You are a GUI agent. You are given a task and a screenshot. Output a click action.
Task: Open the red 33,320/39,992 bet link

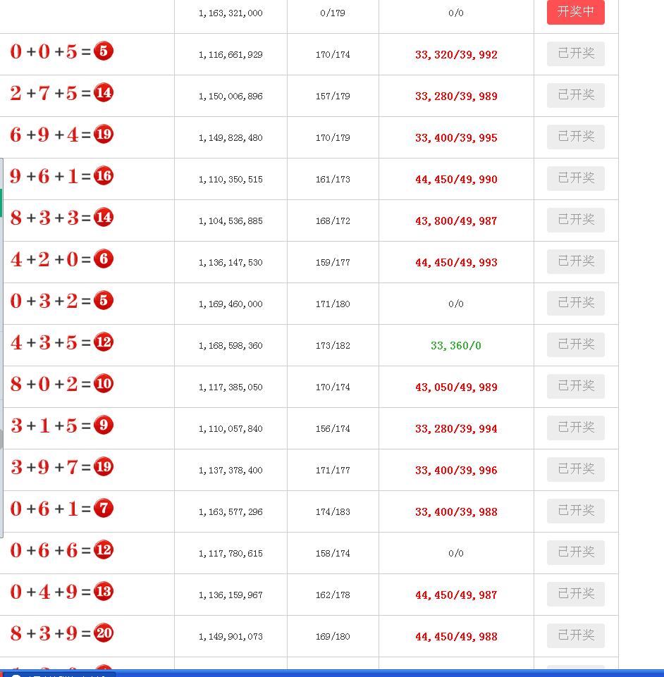tap(456, 55)
